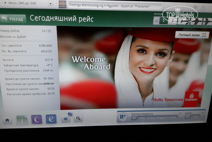Open the Home screen icon
The width and height of the screenshot is (212, 142).
[x=7, y=120]
